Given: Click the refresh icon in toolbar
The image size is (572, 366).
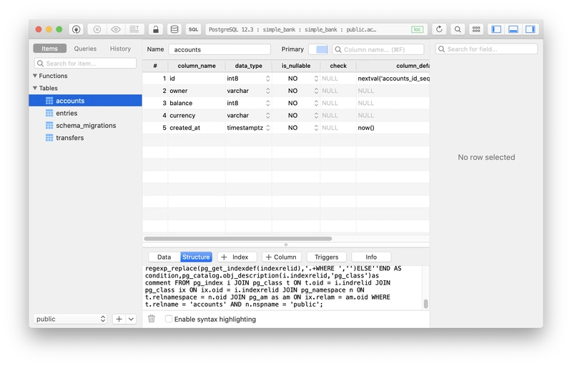Looking at the screenshot, I should coord(439,29).
